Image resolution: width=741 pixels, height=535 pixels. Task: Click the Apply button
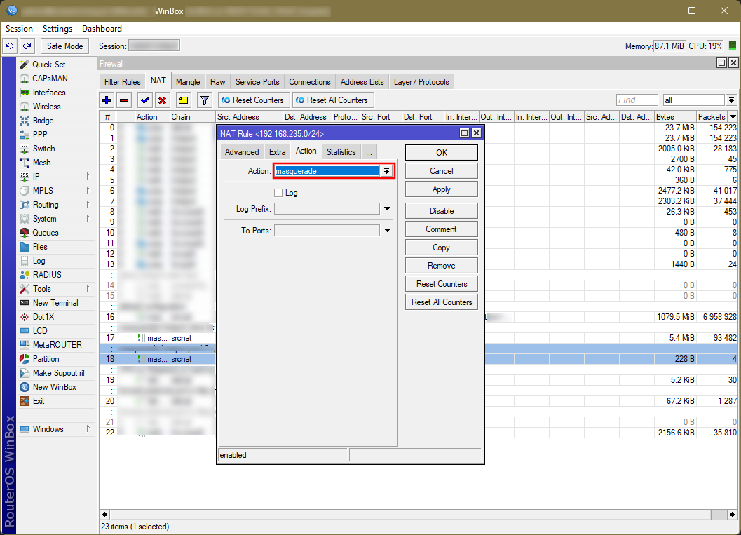coord(441,189)
